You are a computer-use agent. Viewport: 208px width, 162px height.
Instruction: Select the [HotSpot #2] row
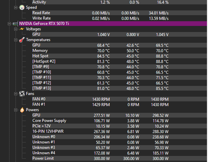click(120, 61)
